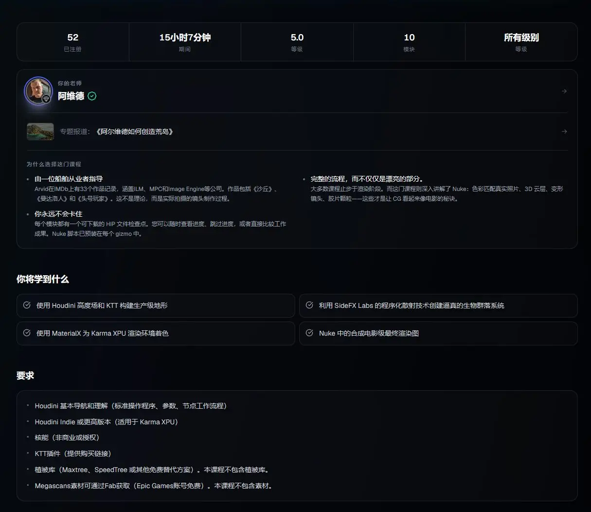Click the check icon beside Houdini 高度场和 KTT item
Viewport: 591px width, 512px height.
27,305
